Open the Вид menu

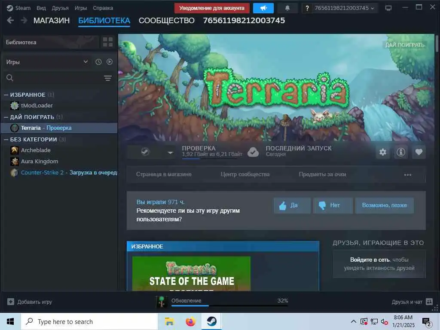[x=41, y=8]
